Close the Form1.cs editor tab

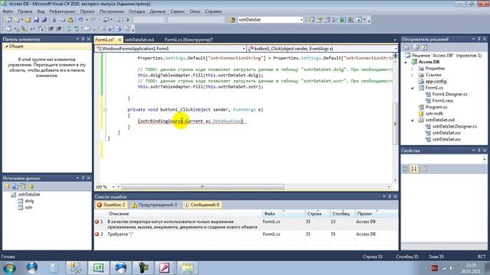click(x=119, y=40)
